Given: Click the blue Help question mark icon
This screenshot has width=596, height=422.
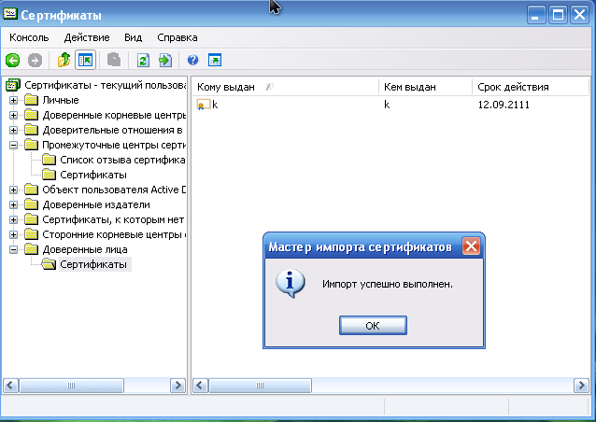Looking at the screenshot, I should tap(193, 60).
